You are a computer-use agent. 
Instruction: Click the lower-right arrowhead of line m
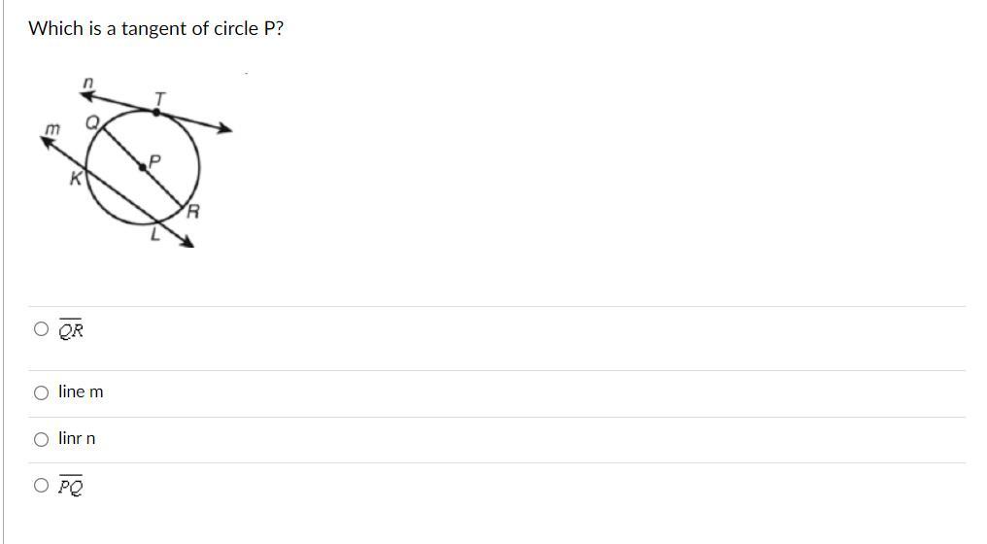click(x=187, y=242)
